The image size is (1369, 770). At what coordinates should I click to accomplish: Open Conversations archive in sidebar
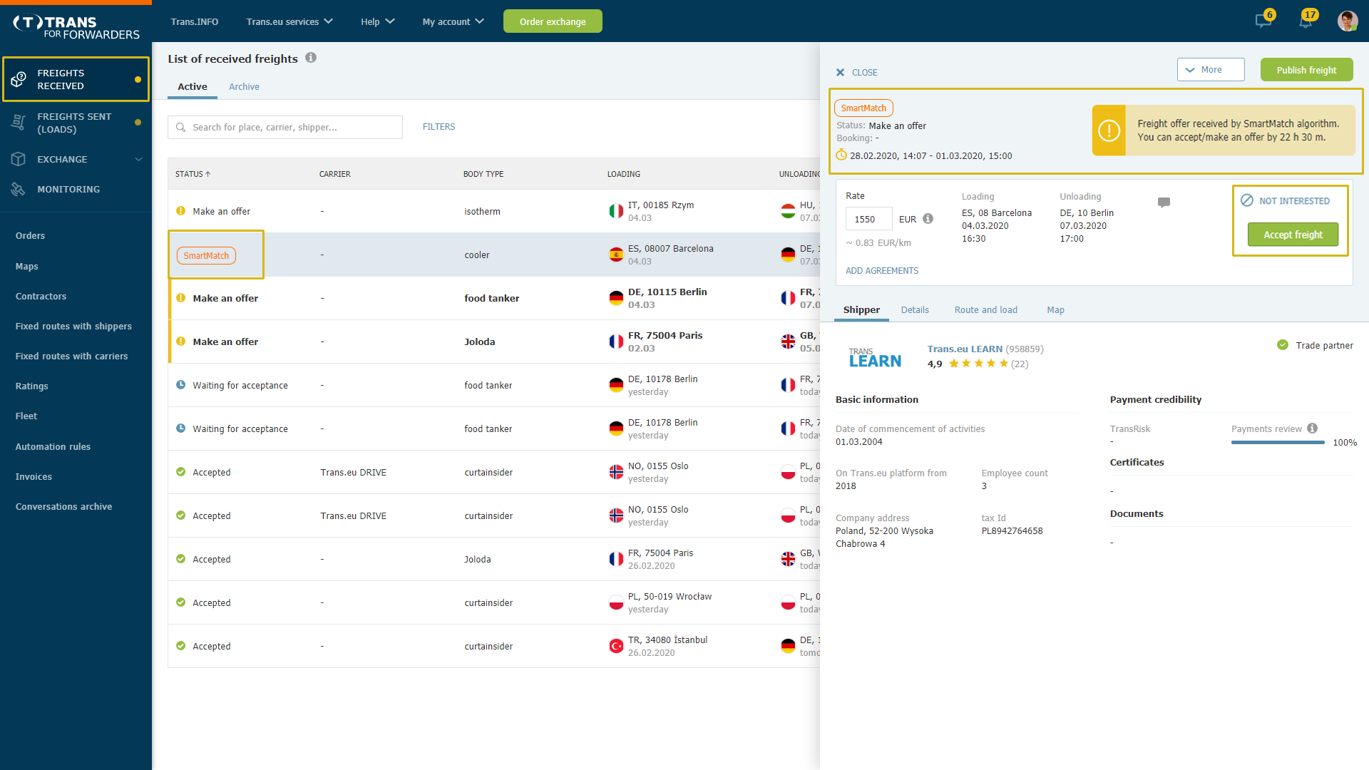63,506
